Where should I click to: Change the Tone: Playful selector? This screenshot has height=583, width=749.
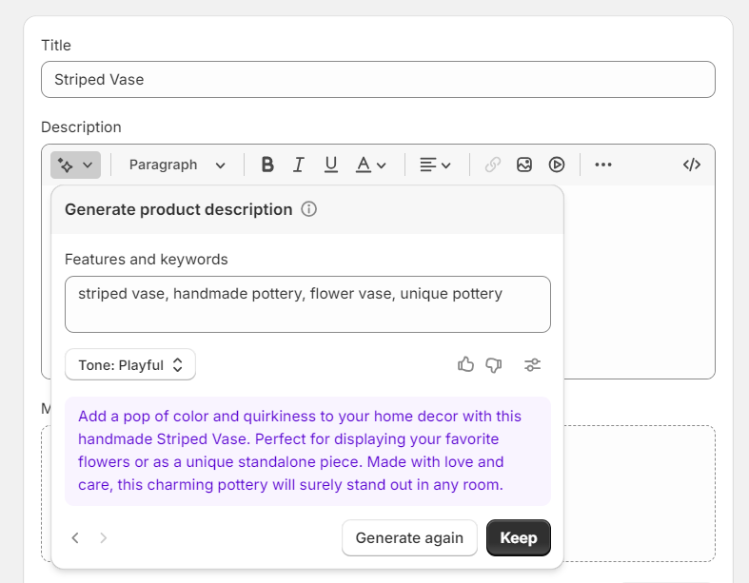point(130,364)
